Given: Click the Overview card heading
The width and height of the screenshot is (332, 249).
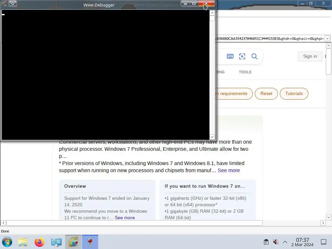Looking at the screenshot, I should point(75,186).
